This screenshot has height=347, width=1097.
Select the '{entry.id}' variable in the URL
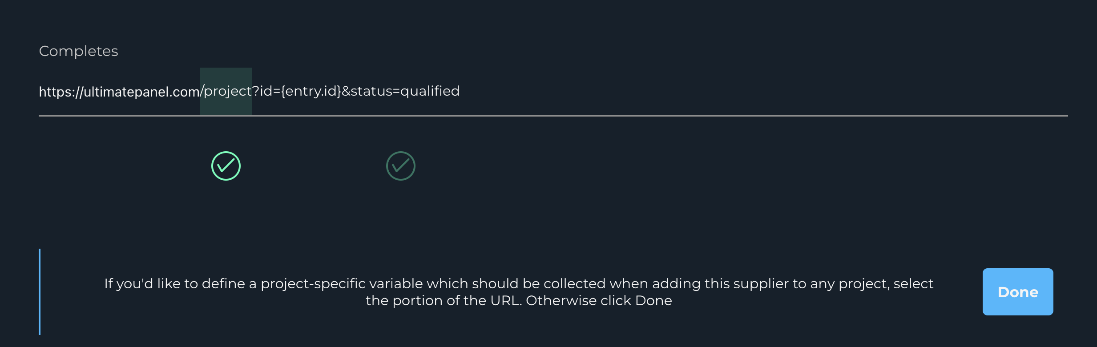pos(311,91)
